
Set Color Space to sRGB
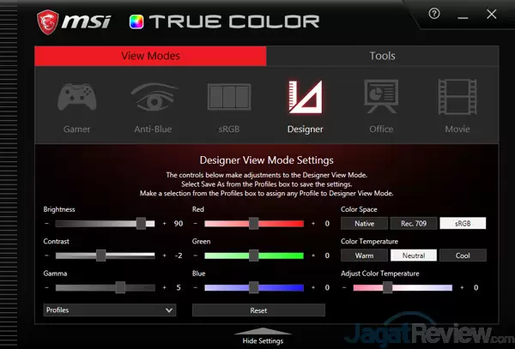click(x=463, y=223)
